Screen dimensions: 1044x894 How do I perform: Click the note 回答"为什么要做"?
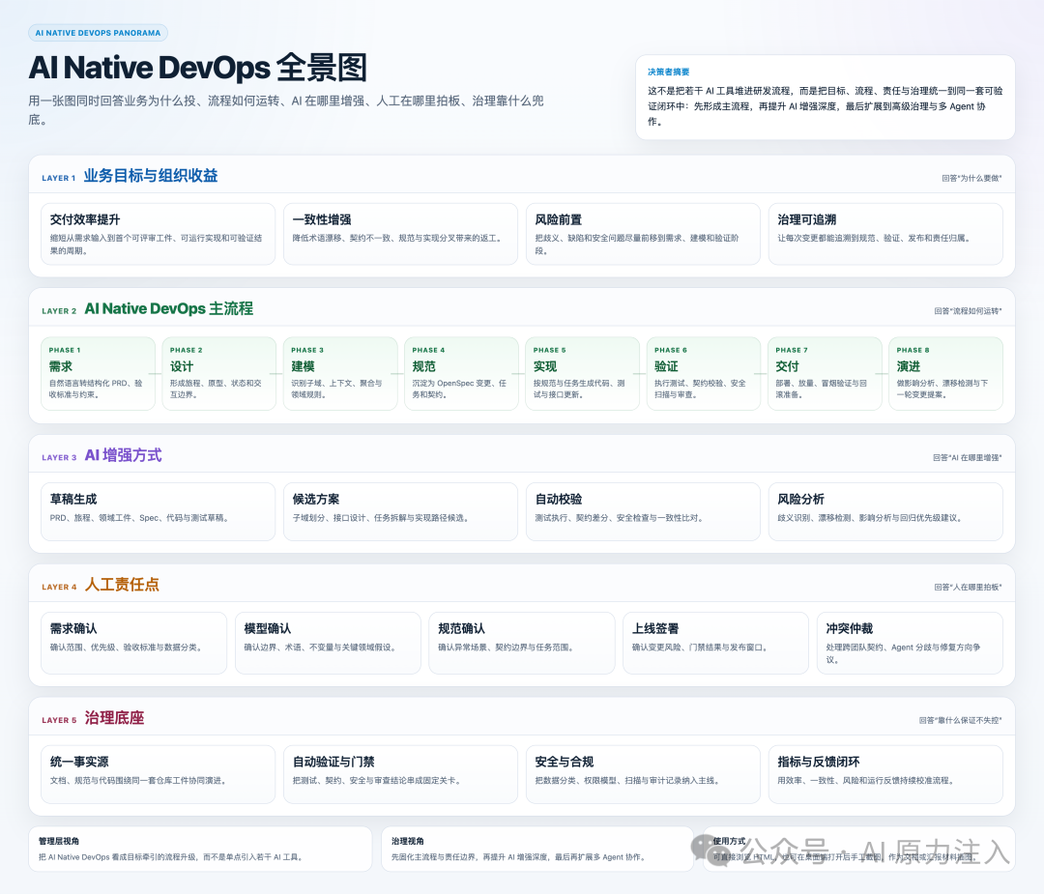tap(971, 178)
